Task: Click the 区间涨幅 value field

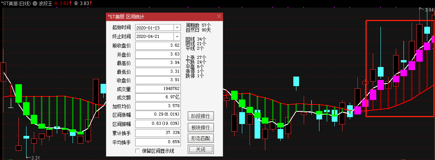Action: [158, 115]
